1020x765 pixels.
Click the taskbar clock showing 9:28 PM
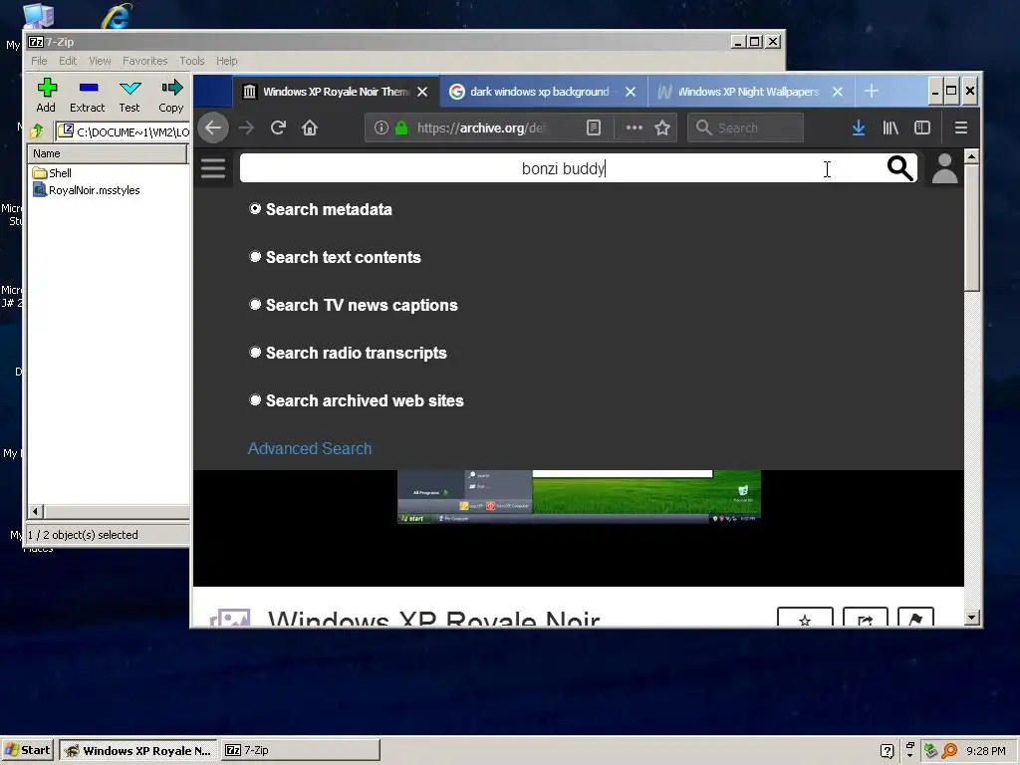coord(986,751)
